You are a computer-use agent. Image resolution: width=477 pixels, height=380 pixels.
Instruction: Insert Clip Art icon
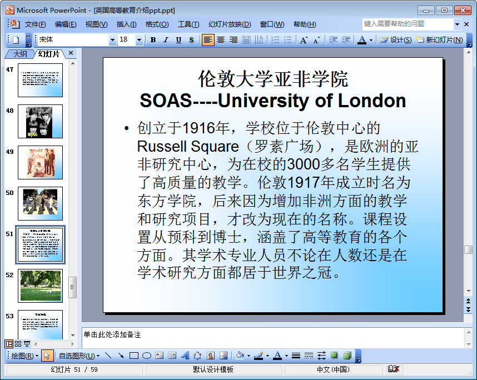pos(211,356)
